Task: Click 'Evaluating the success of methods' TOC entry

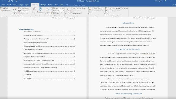Action: pyautogui.click(x=49, y=57)
